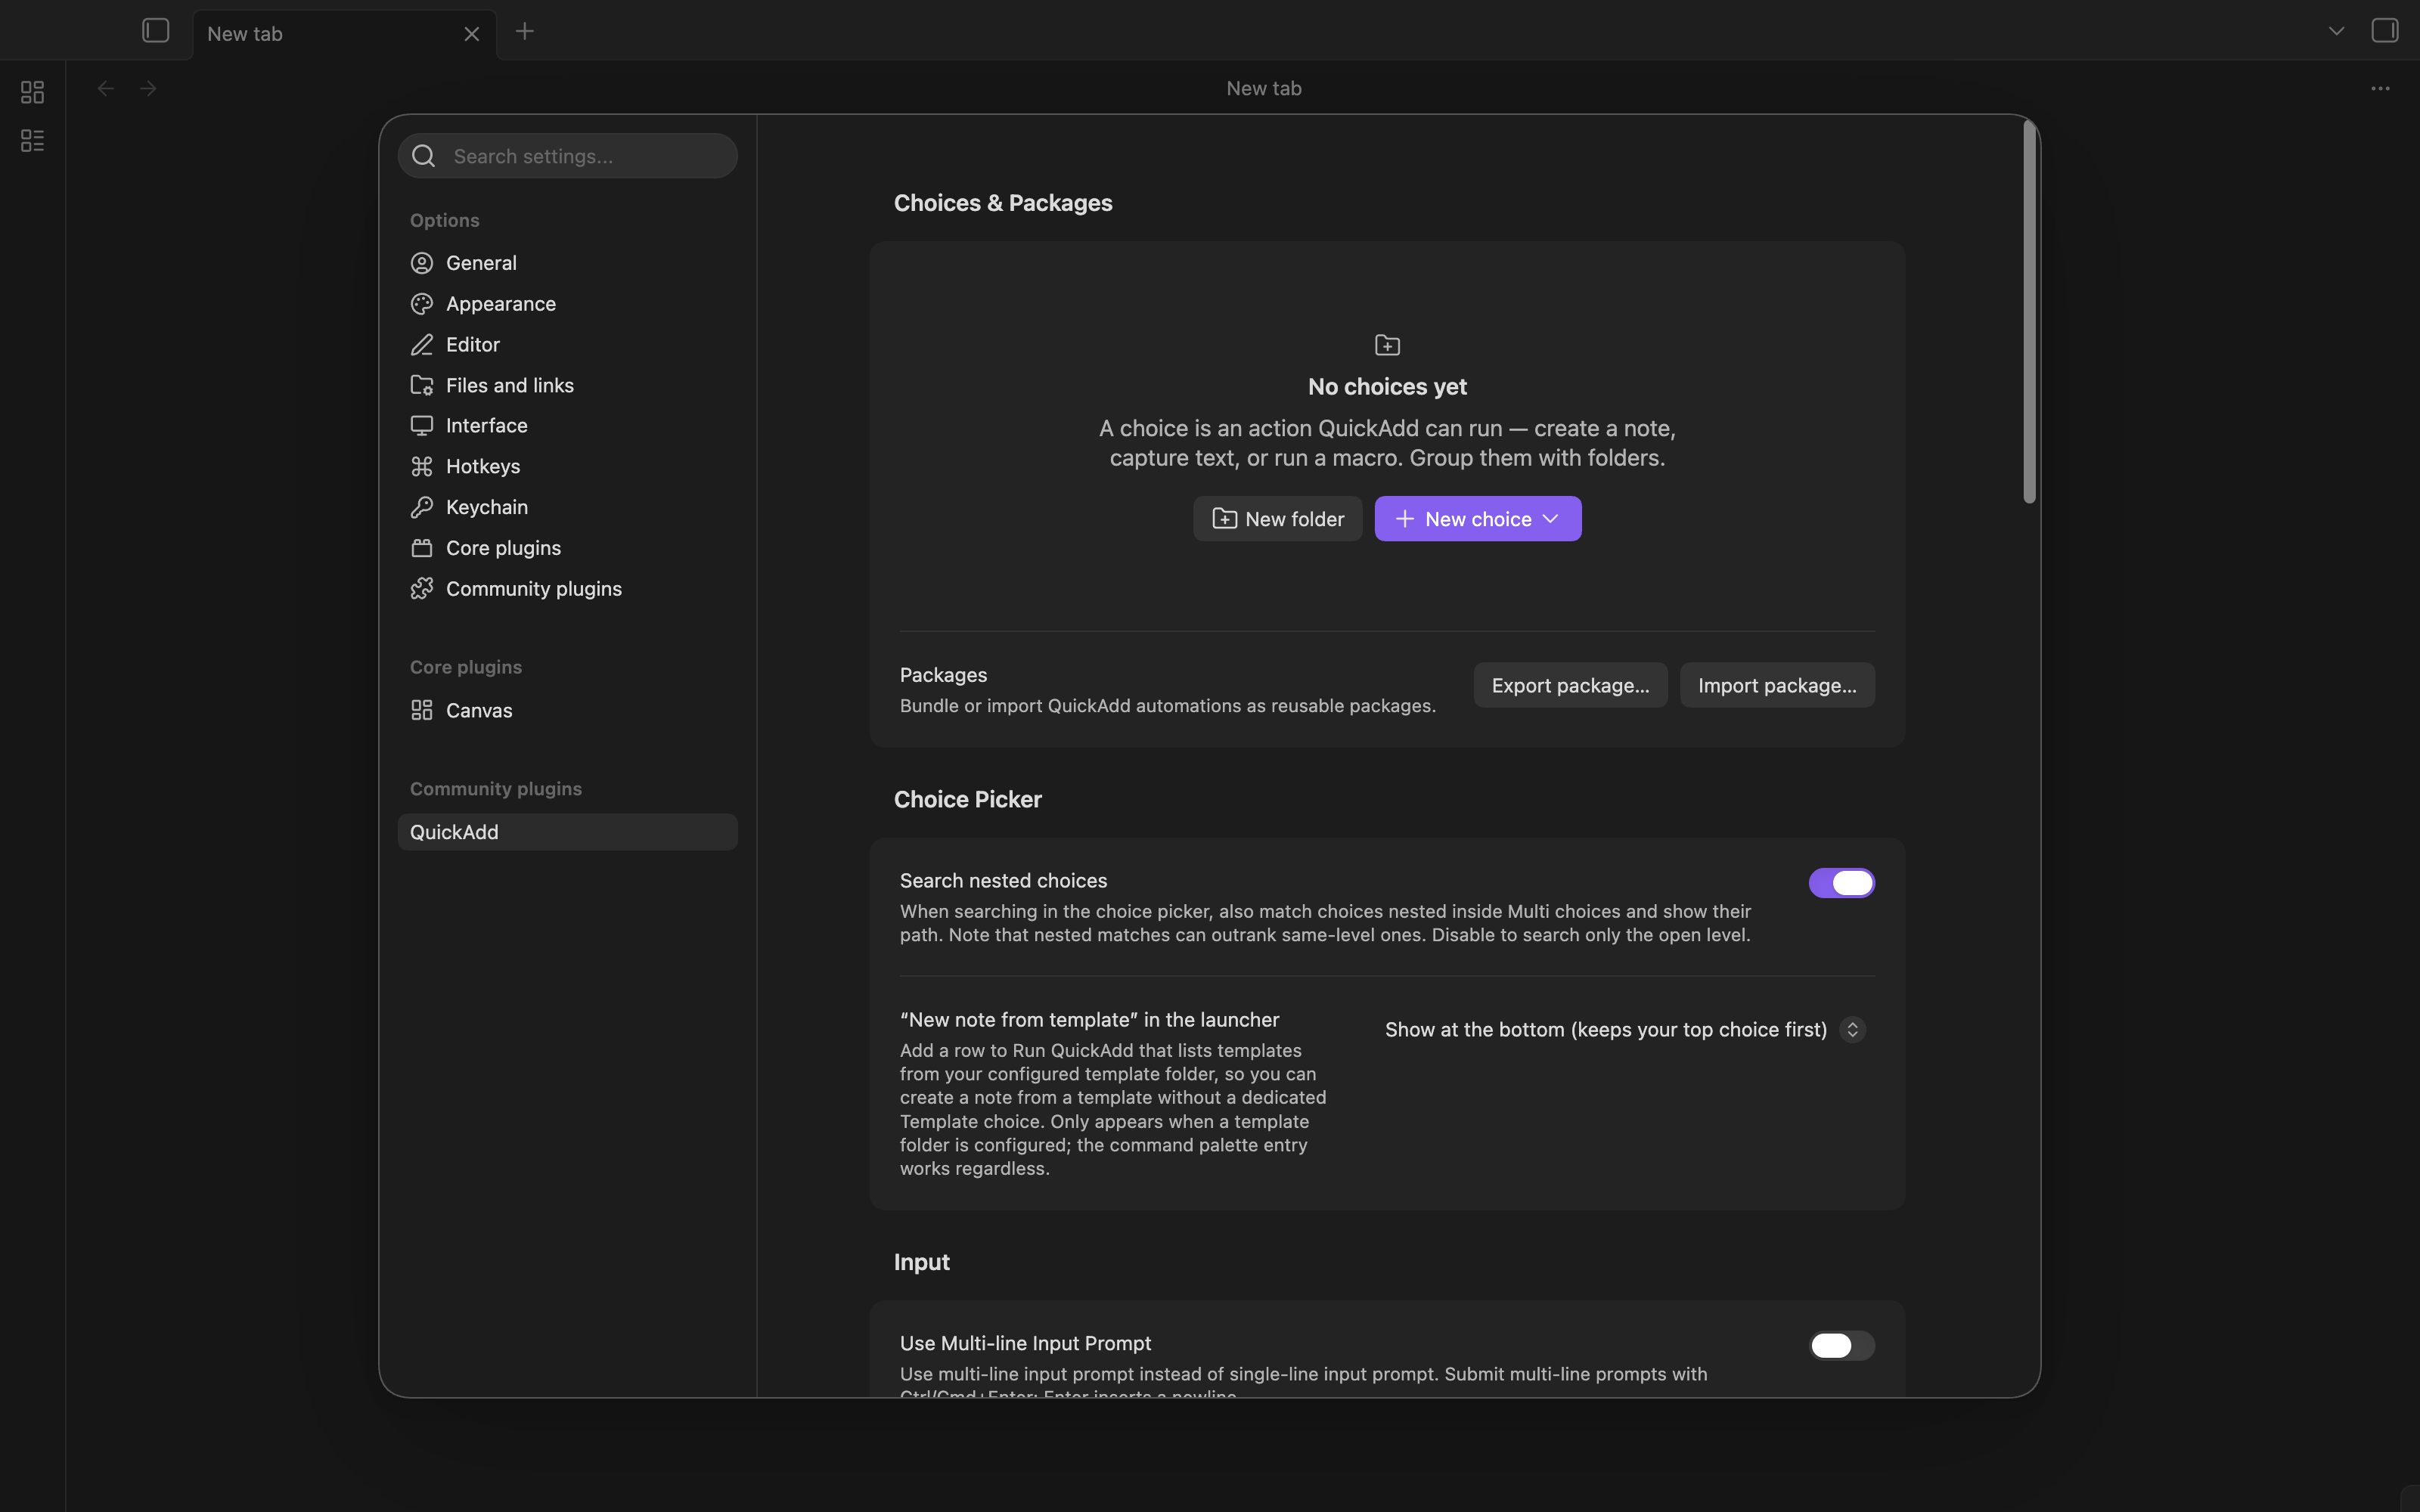
Task: Open the Canvas plugin settings
Action: click(568, 710)
